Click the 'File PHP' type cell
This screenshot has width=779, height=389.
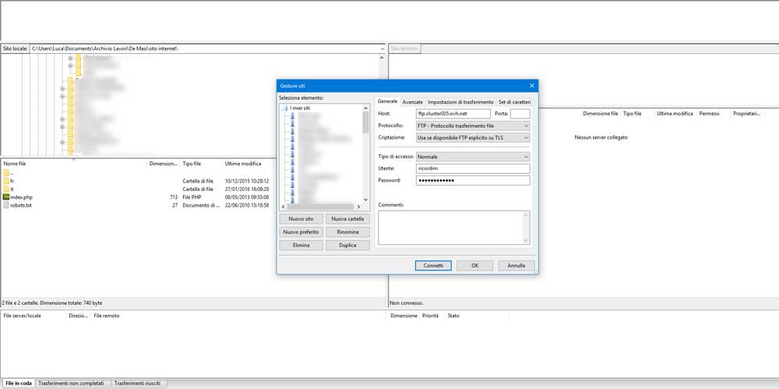coord(192,197)
